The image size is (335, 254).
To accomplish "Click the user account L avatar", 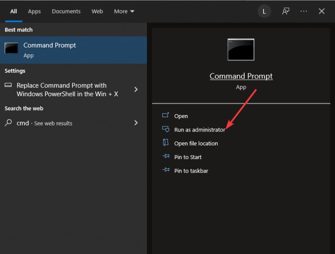I will pyautogui.click(x=264, y=11).
